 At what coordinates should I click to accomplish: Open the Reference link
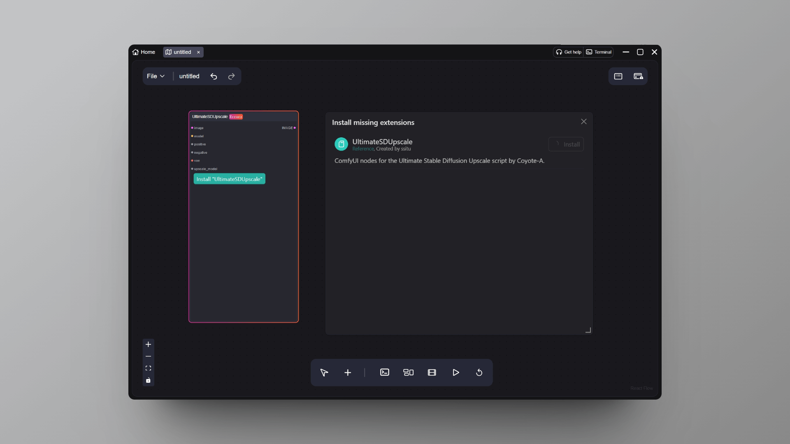pyautogui.click(x=363, y=149)
